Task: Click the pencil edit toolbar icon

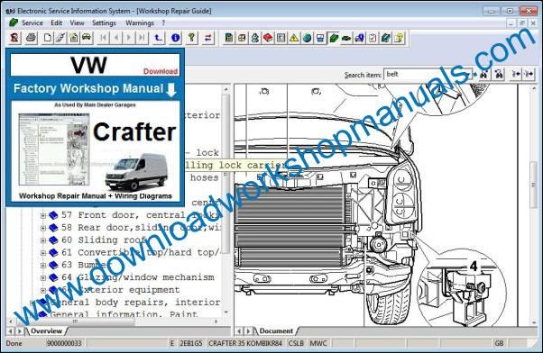Action: pos(60,38)
